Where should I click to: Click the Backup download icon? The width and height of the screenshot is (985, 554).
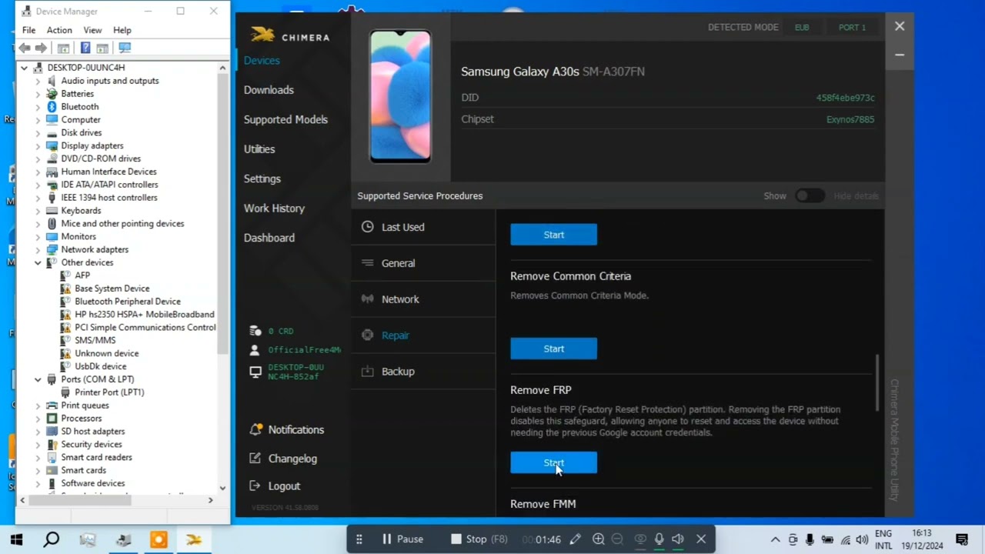(x=367, y=372)
